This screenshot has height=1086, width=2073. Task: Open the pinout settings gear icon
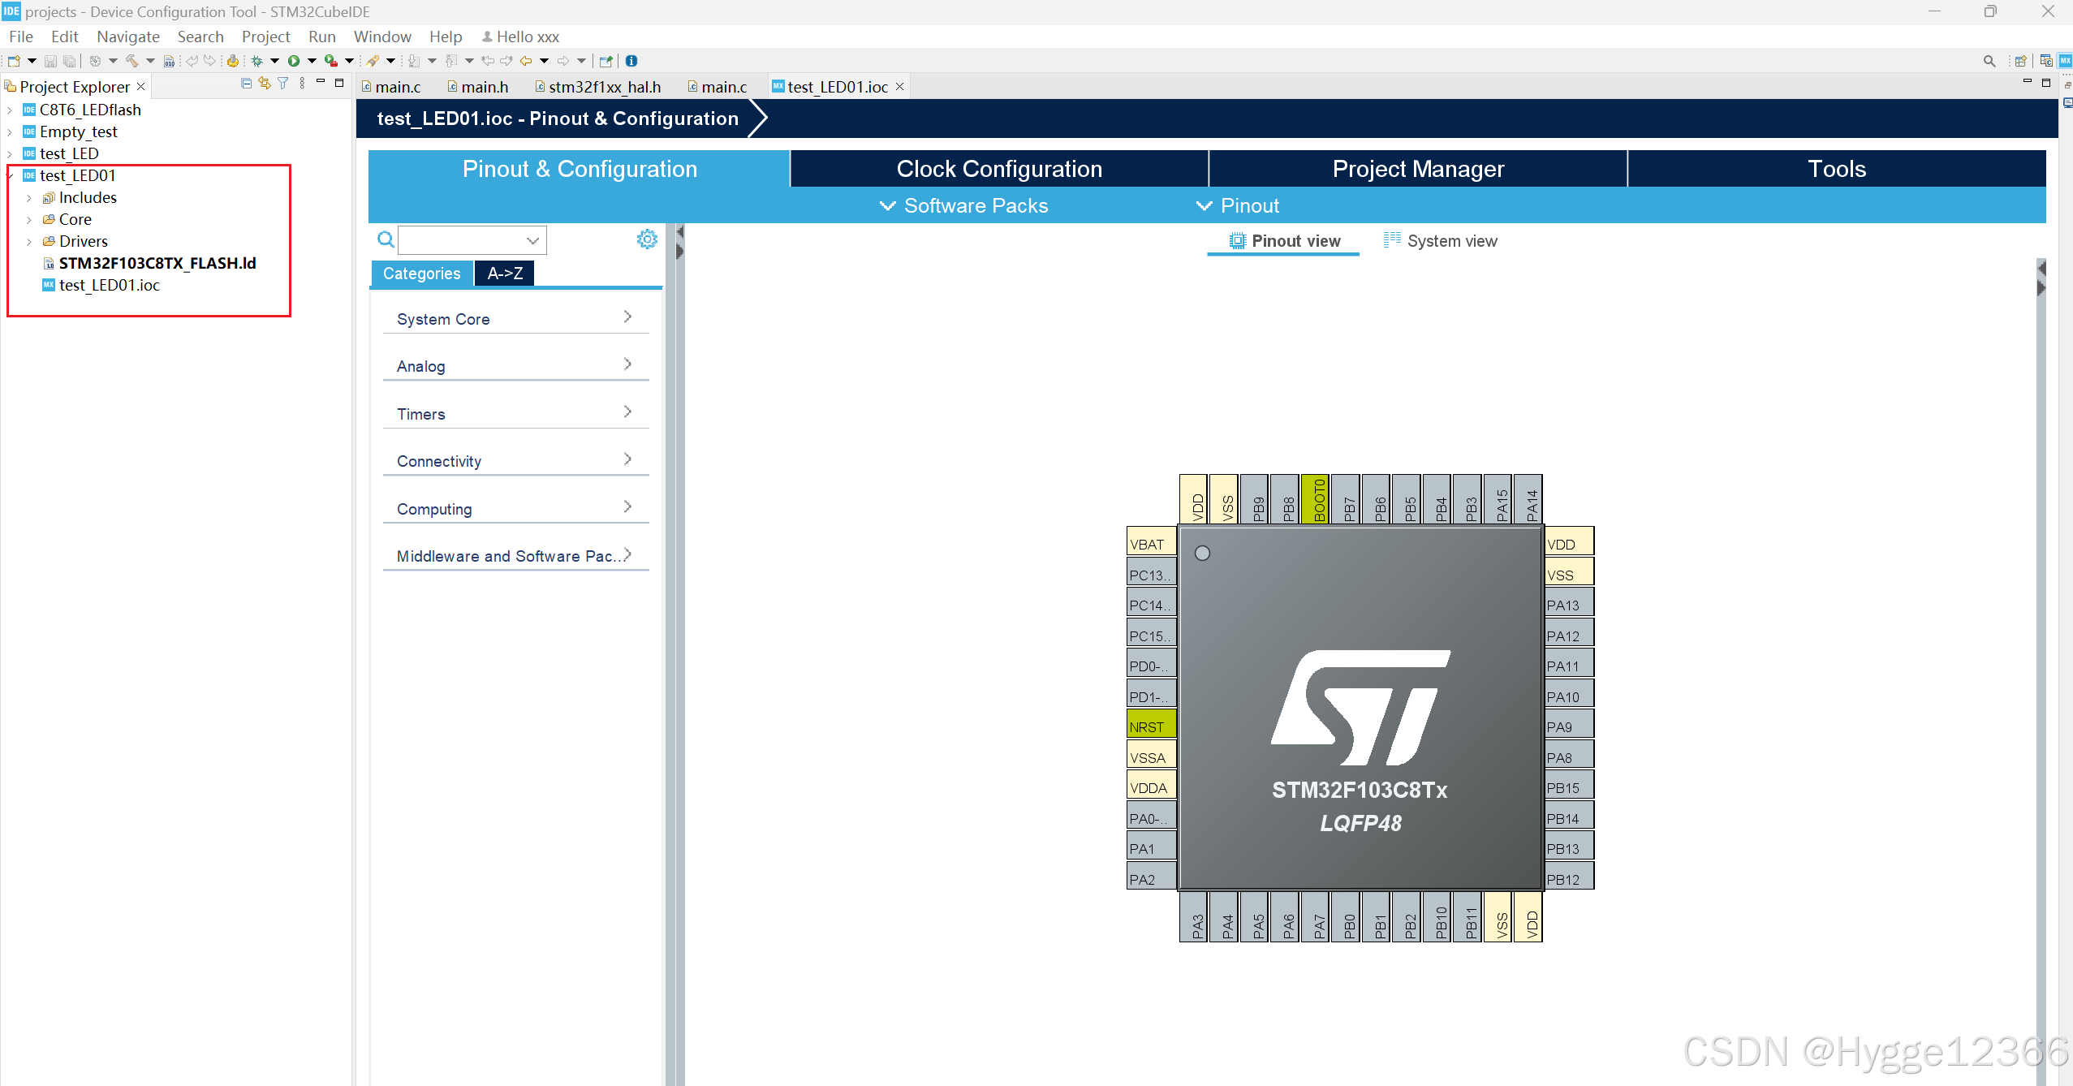[647, 239]
